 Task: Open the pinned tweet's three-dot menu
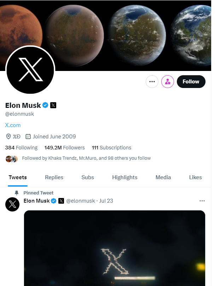coord(202,201)
